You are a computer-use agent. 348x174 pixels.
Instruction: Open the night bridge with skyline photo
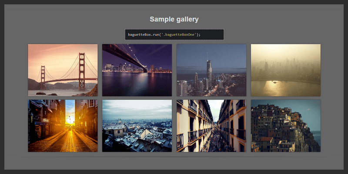coord(137,70)
